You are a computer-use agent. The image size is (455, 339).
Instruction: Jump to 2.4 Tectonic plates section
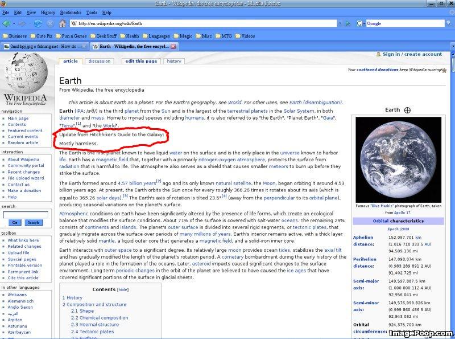[92, 332]
